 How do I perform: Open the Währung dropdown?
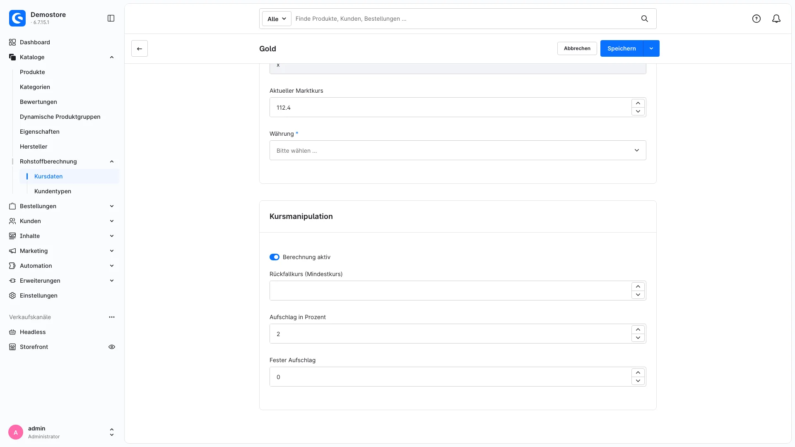click(x=458, y=150)
